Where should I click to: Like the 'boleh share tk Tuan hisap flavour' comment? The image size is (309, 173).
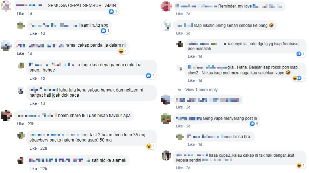click(20, 124)
